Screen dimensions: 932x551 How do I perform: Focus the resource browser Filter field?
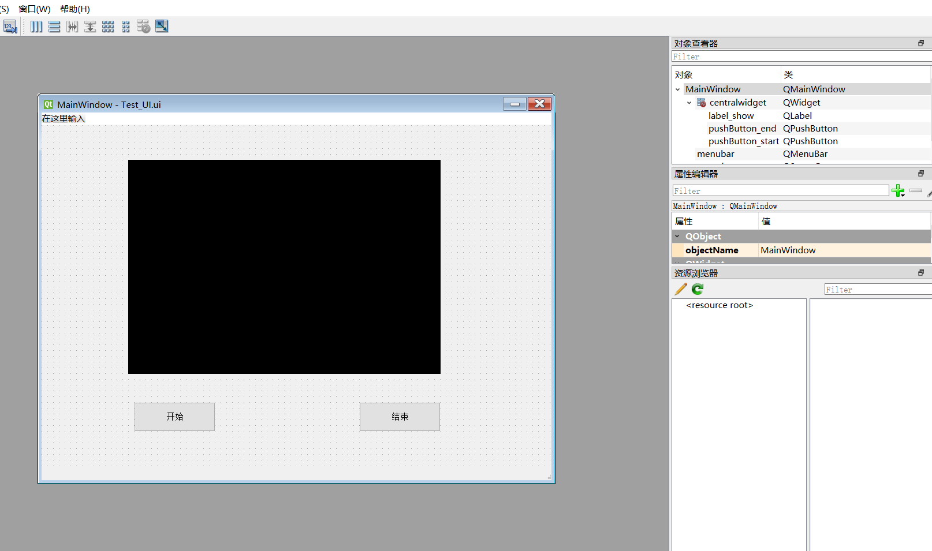pyautogui.click(x=878, y=289)
